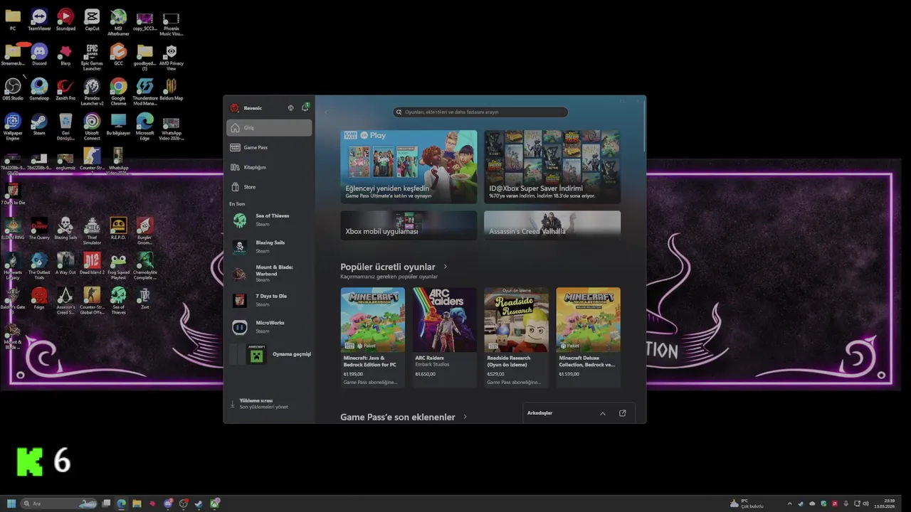This screenshot has width=911, height=512.
Task: Open Paradox Launcher v2 desktop icon
Action: (x=92, y=92)
